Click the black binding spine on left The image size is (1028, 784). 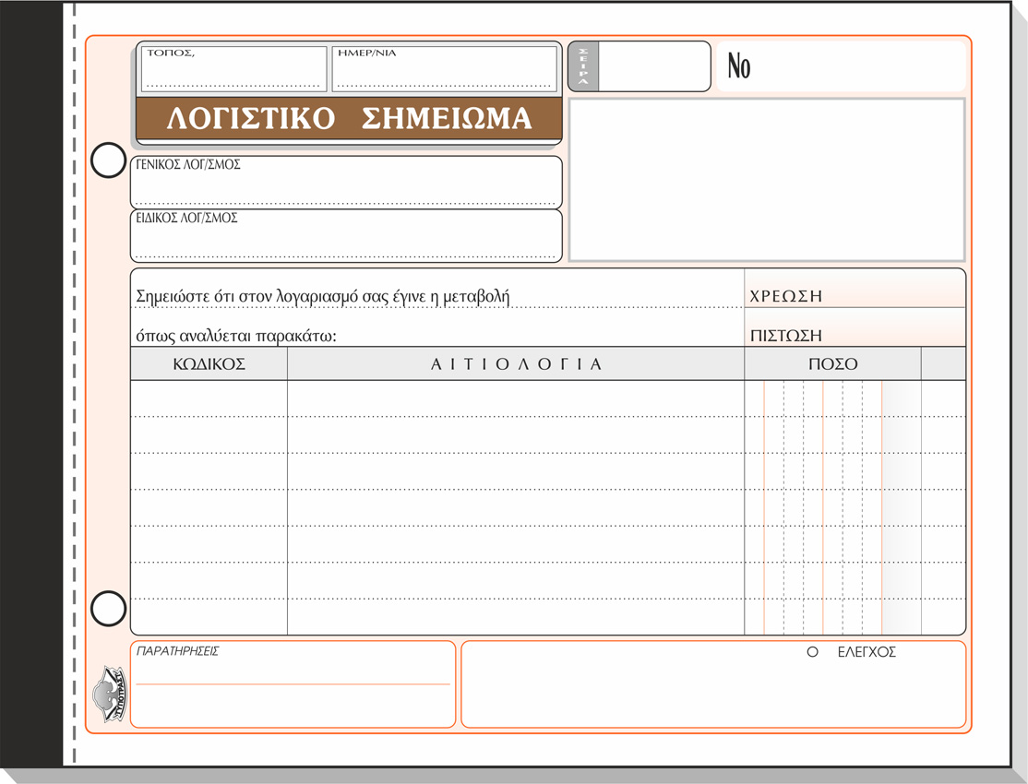pyautogui.click(x=30, y=387)
